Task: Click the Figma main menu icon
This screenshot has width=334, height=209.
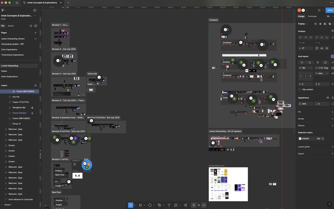Action: [x=3, y=10]
